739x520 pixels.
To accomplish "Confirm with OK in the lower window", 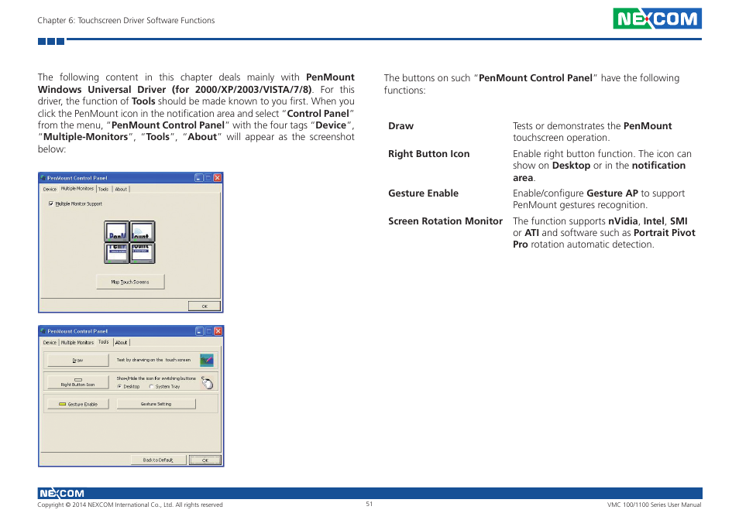I will coord(205,460).
